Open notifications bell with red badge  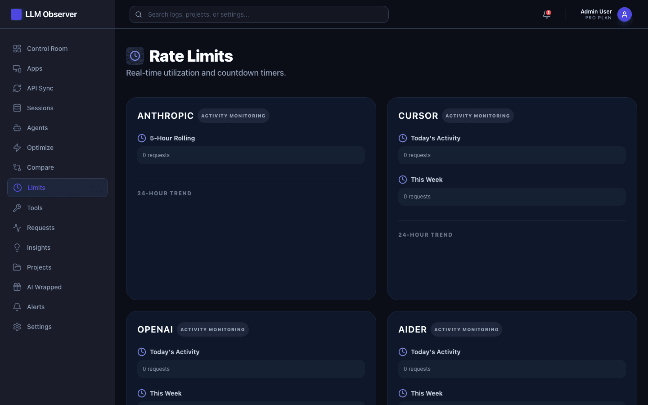[547, 14]
